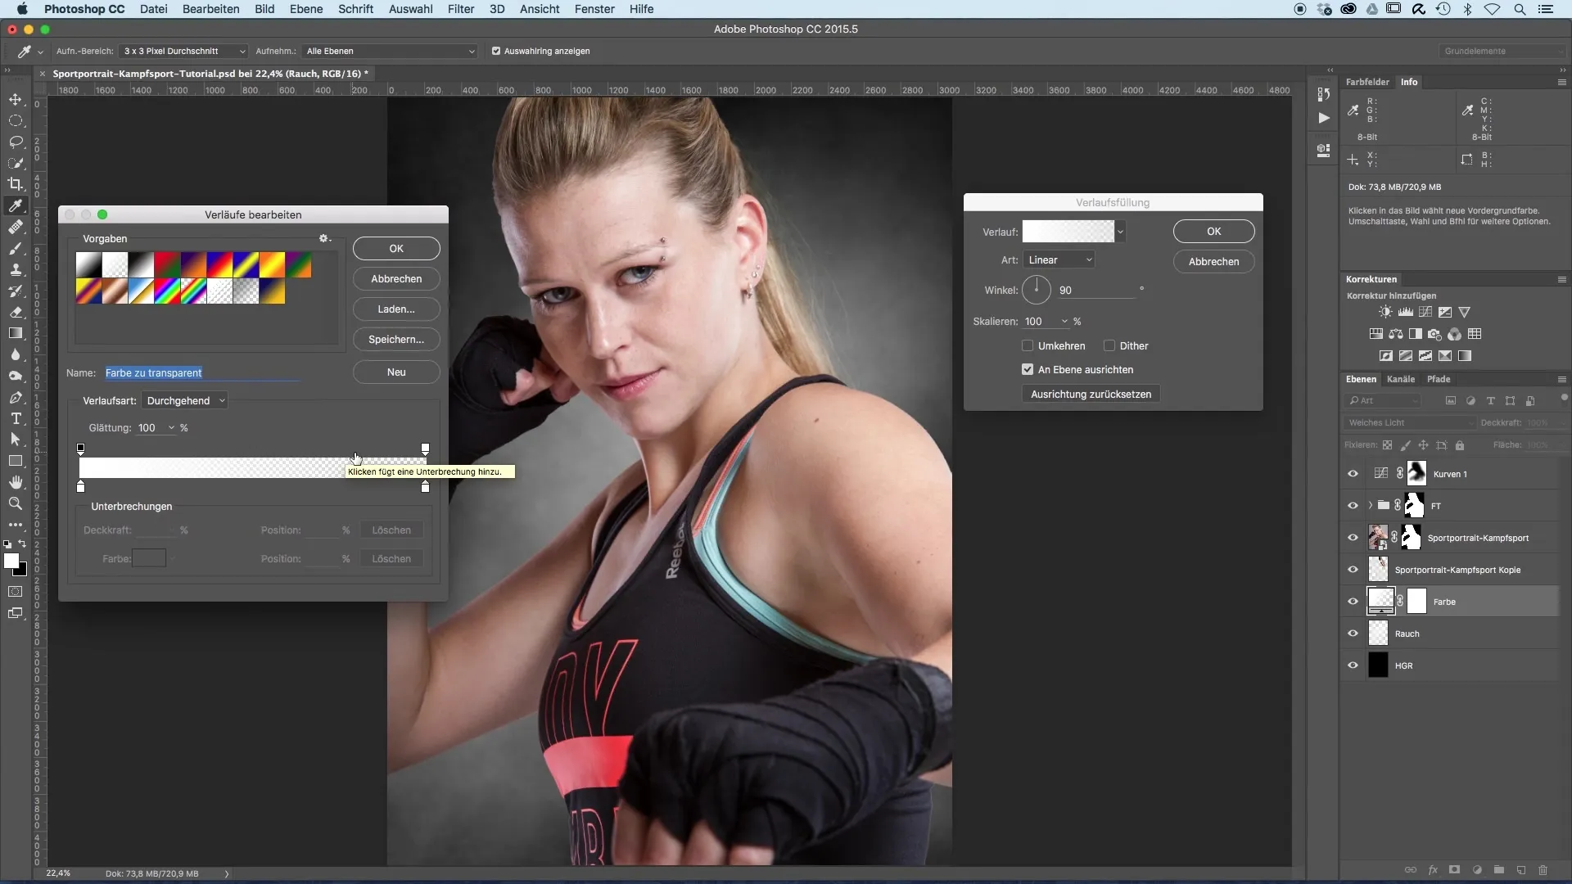Switch to the Farbfelder tab
The height and width of the screenshot is (884, 1572).
tap(1367, 82)
